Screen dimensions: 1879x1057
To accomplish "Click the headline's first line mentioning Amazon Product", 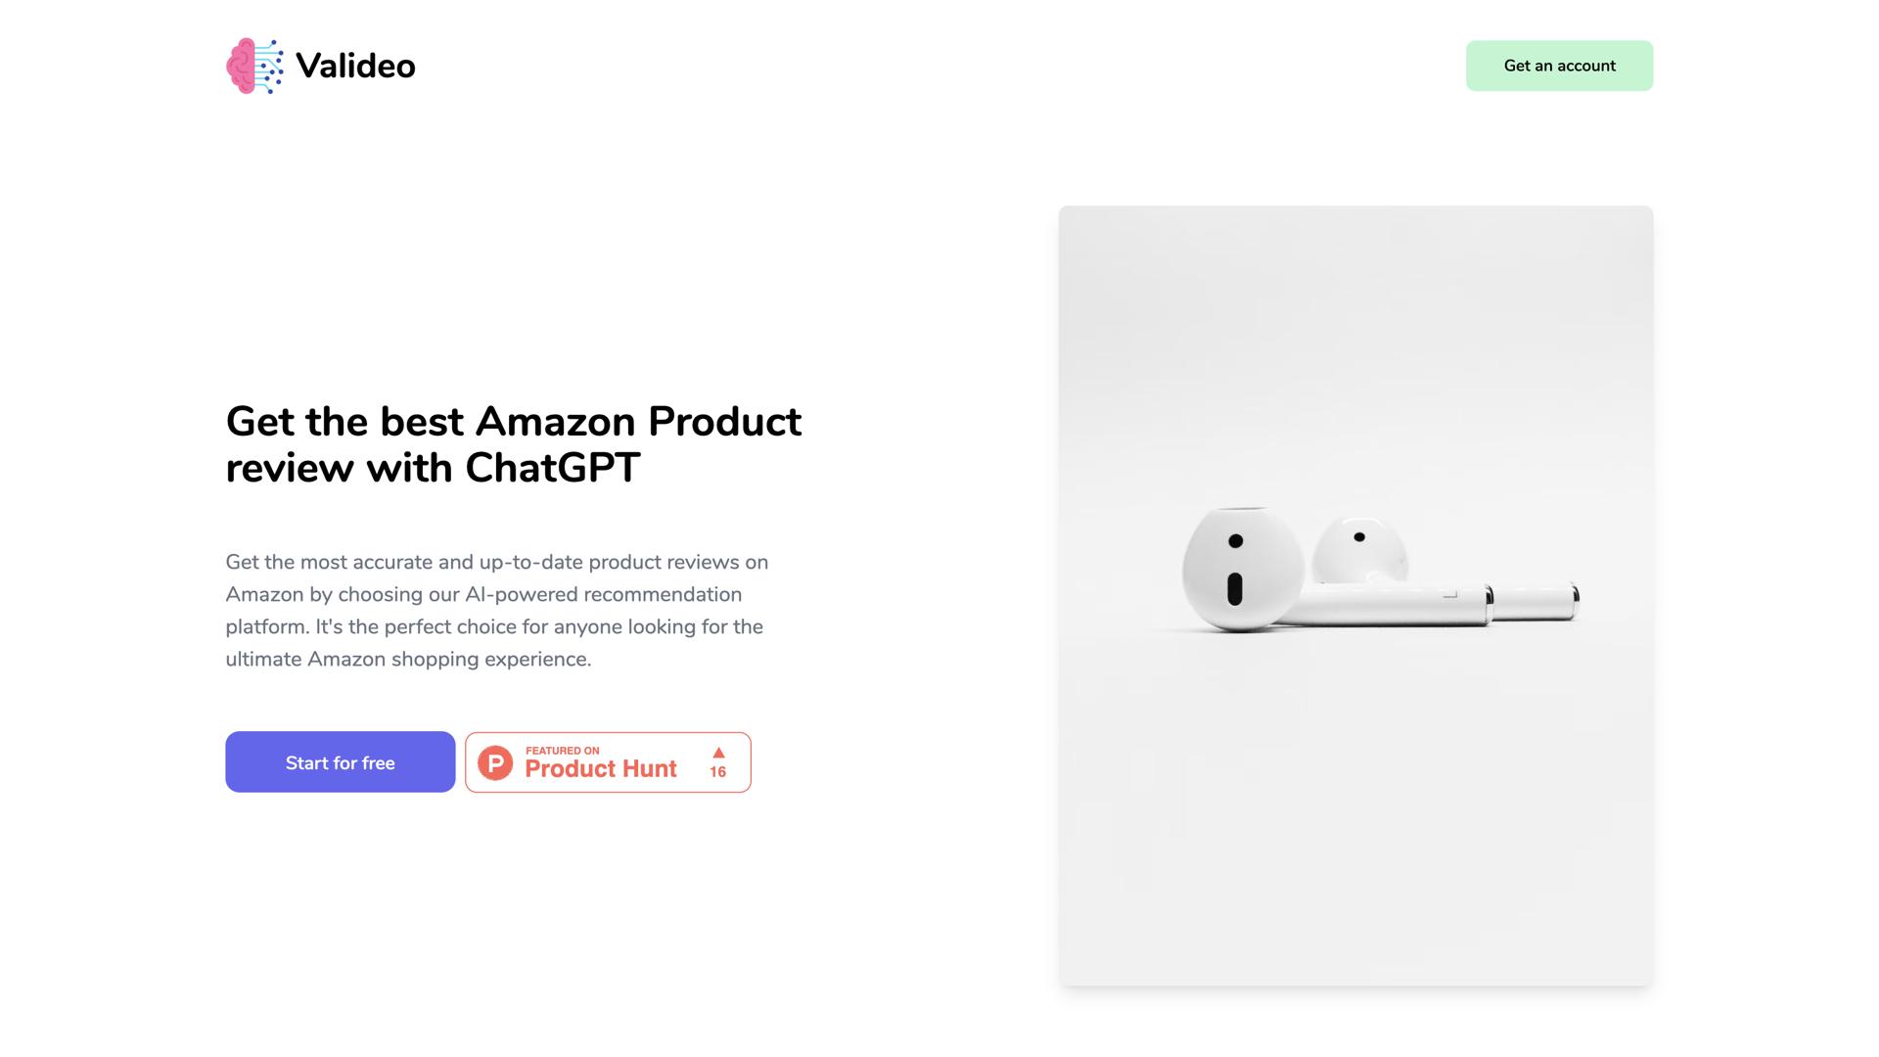I will (513, 422).
